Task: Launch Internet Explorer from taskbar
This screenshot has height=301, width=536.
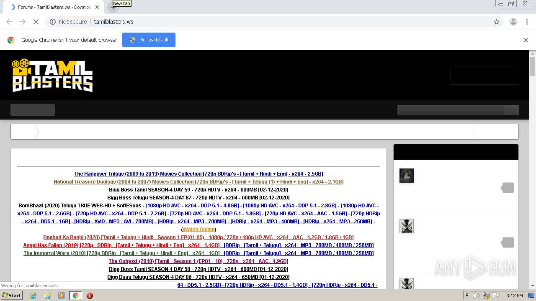Action: click(33, 296)
